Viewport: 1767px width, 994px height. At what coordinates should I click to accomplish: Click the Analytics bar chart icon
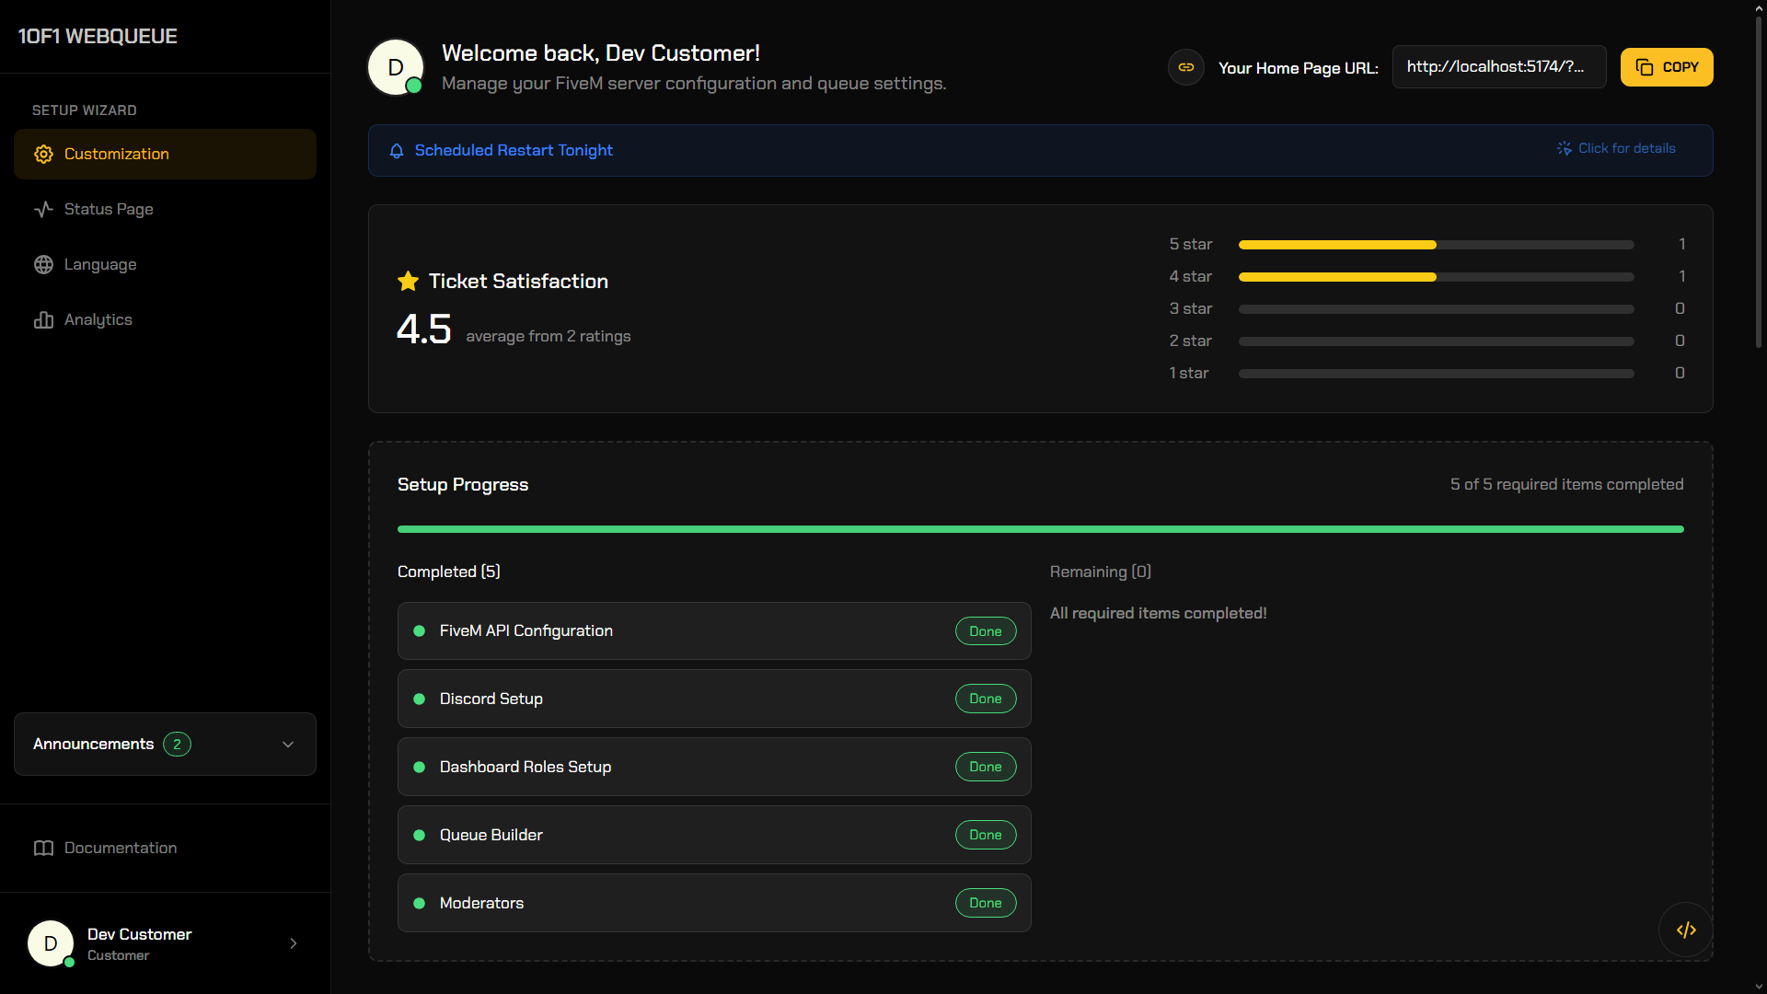click(x=43, y=319)
